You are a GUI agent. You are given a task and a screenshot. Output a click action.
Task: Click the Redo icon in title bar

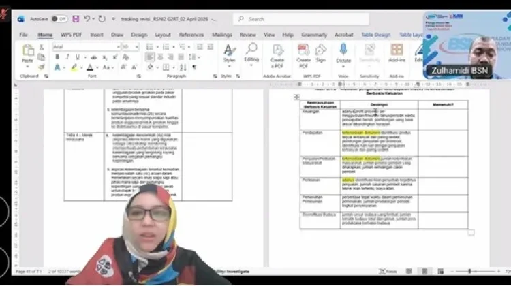[x=102, y=19]
